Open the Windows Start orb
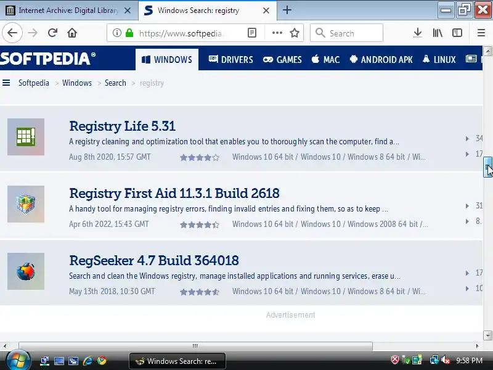 point(18,361)
